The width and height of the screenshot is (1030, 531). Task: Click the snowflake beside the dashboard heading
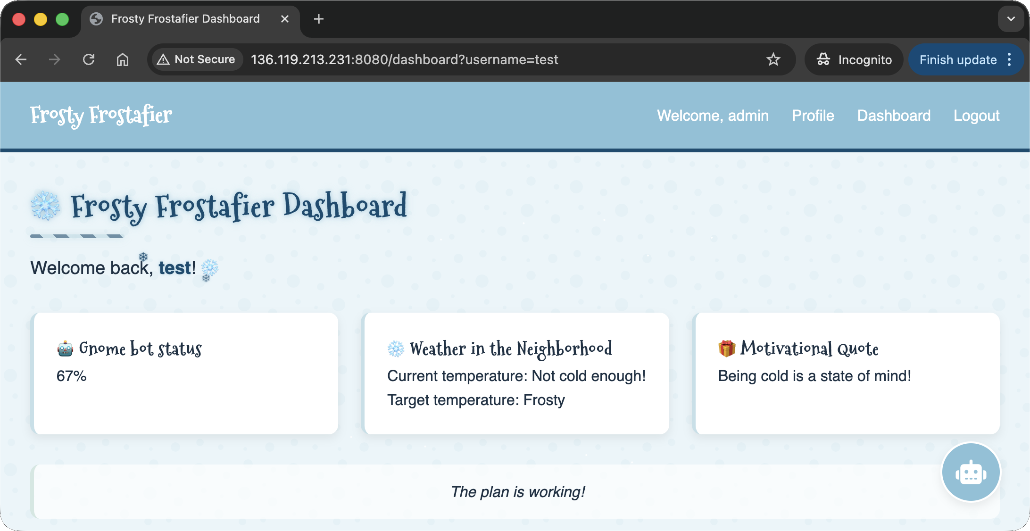tap(45, 206)
